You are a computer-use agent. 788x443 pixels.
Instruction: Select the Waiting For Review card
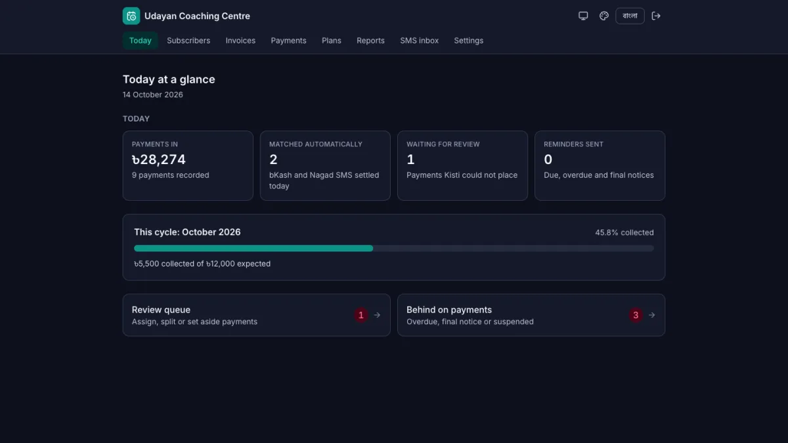point(462,165)
